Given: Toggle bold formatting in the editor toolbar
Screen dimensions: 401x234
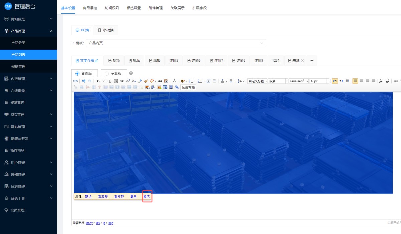Looking at the screenshot, I should tap(98, 81).
